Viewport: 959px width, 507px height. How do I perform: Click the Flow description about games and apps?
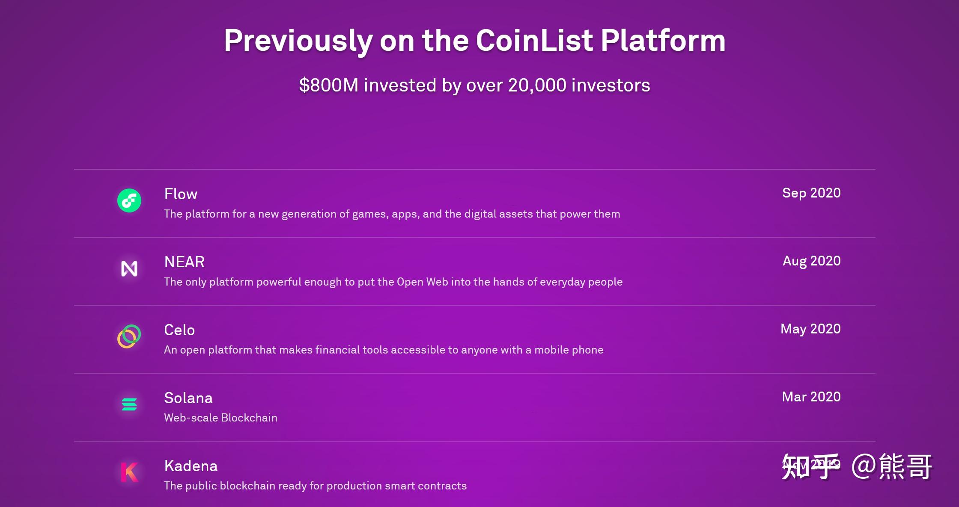click(x=392, y=214)
